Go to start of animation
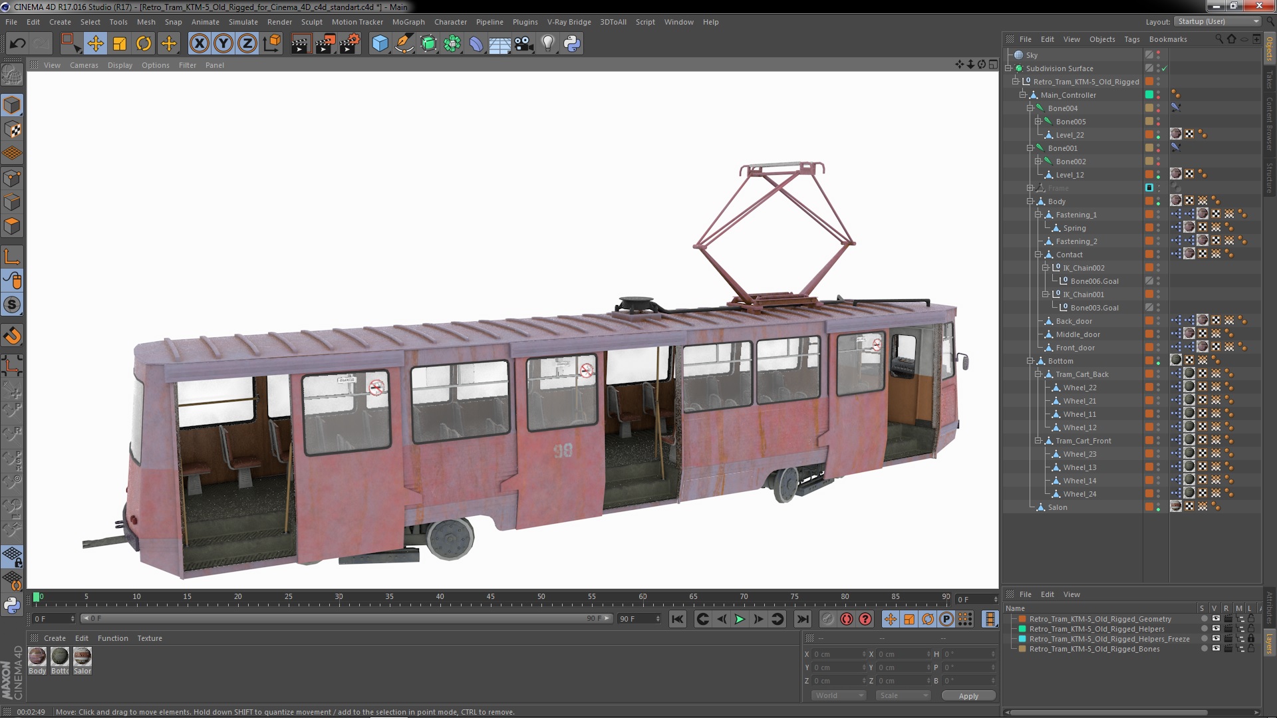This screenshot has width=1277, height=718. [677, 619]
